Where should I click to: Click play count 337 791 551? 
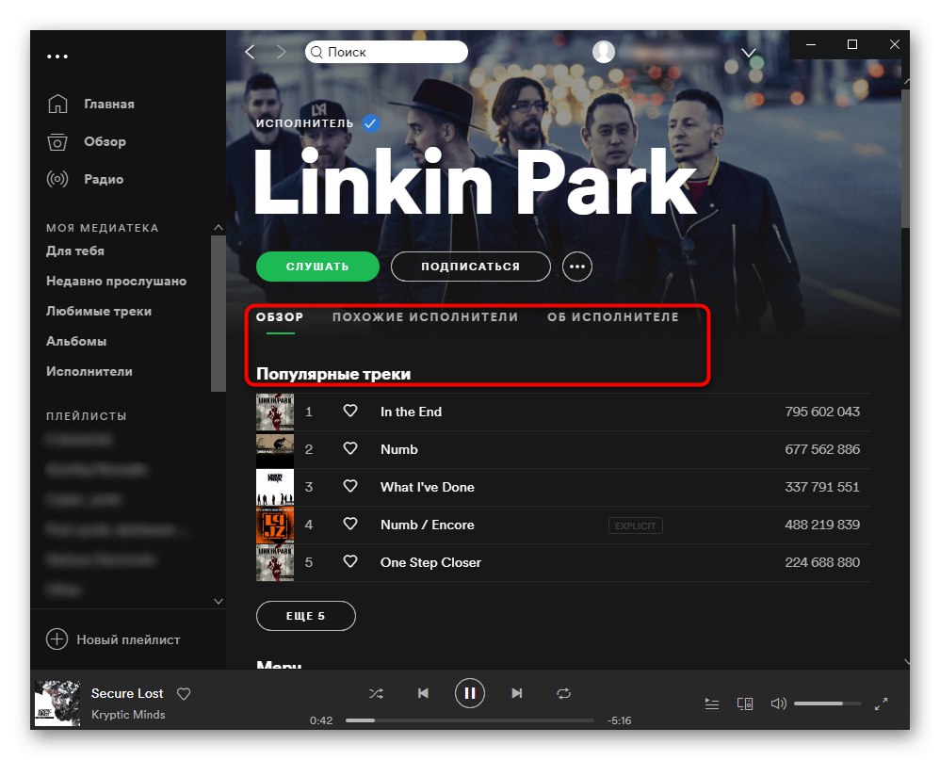click(822, 487)
